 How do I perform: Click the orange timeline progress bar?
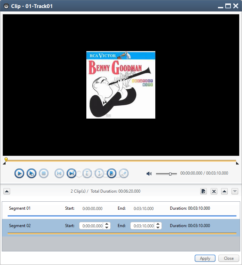click(121, 161)
